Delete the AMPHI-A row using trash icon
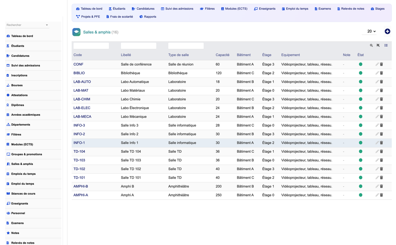Screen dimensions: 396x245 coord(381,195)
